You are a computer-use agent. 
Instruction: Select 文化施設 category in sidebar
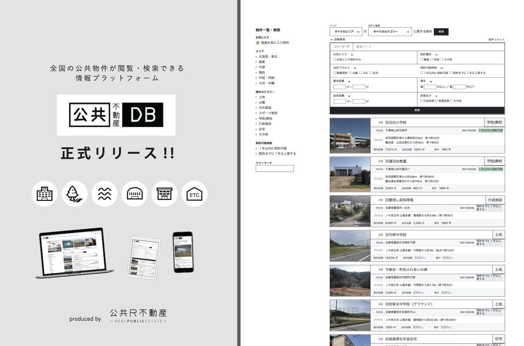click(x=265, y=108)
